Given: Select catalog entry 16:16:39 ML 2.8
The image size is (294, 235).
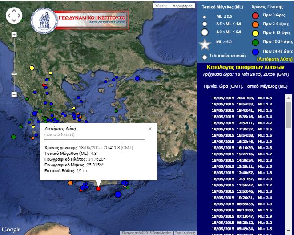Looking at the screenshot, I should [x=242, y=148].
